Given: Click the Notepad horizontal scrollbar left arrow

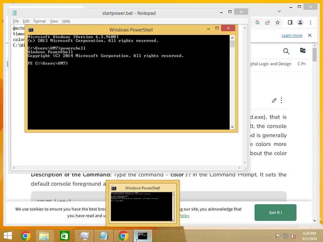Looking at the screenshot, I should pos(14,168).
